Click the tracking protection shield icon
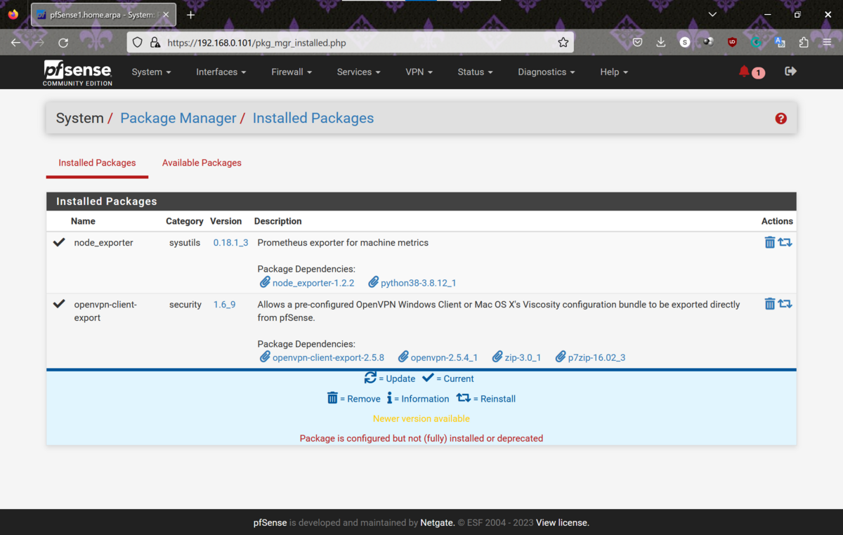This screenshot has height=535, width=843. point(137,42)
